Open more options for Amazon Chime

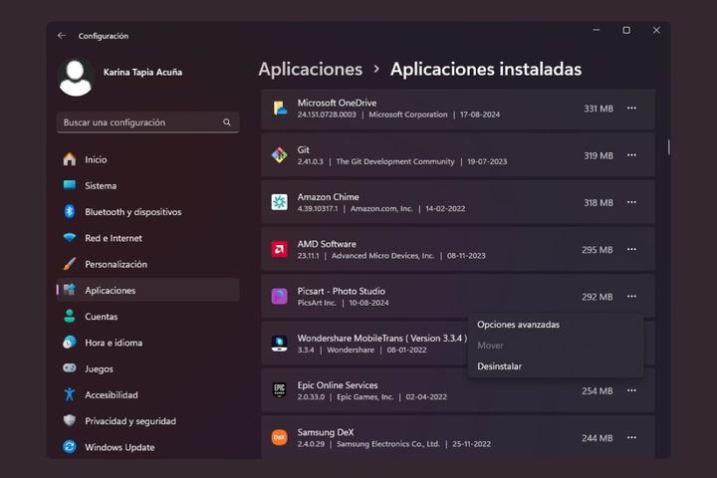point(631,202)
